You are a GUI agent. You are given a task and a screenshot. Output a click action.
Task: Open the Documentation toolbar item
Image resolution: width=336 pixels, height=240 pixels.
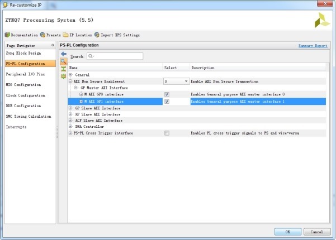pos(21,35)
